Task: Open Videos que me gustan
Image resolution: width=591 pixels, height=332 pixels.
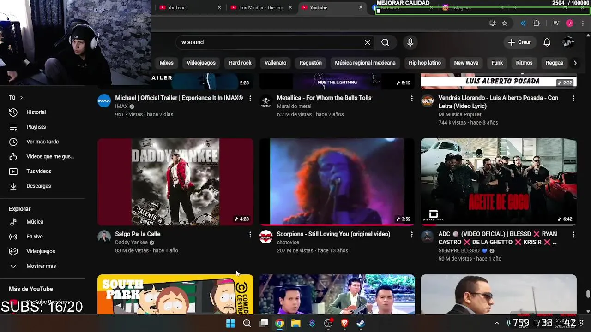Action: (x=42, y=156)
